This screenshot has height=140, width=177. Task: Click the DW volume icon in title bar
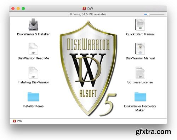coord(84,8)
